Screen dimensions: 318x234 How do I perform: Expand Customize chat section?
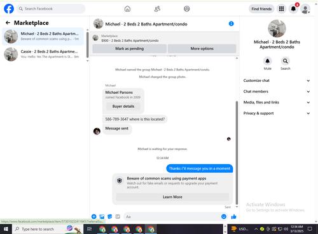[x=277, y=81]
